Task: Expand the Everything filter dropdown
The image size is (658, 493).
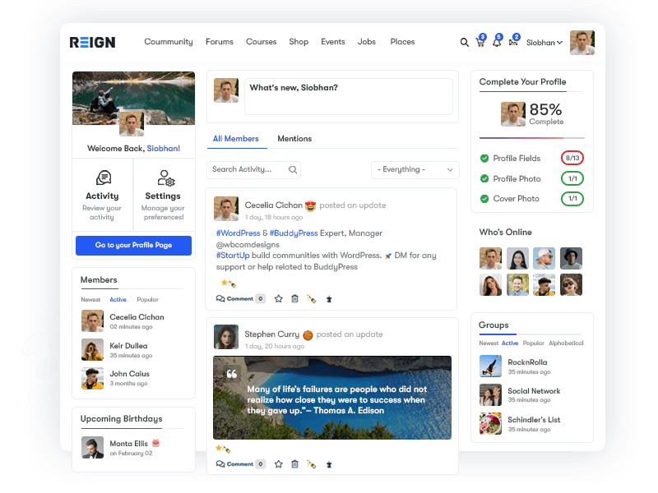Action: pos(415,169)
